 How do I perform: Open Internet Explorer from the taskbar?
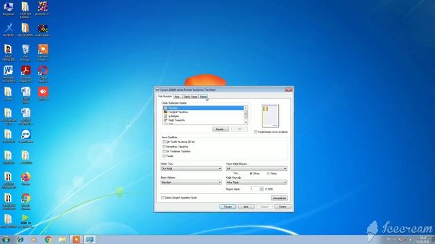[x=20, y=239]
